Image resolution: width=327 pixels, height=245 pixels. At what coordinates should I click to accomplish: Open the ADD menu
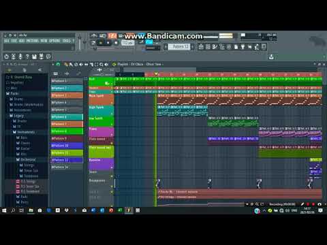pyautogui.click(x=22, y=41)
